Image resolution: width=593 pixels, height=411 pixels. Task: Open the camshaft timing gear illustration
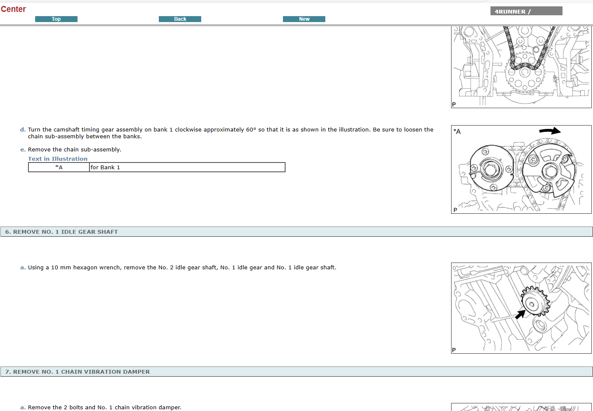click(x=521, y=170)
